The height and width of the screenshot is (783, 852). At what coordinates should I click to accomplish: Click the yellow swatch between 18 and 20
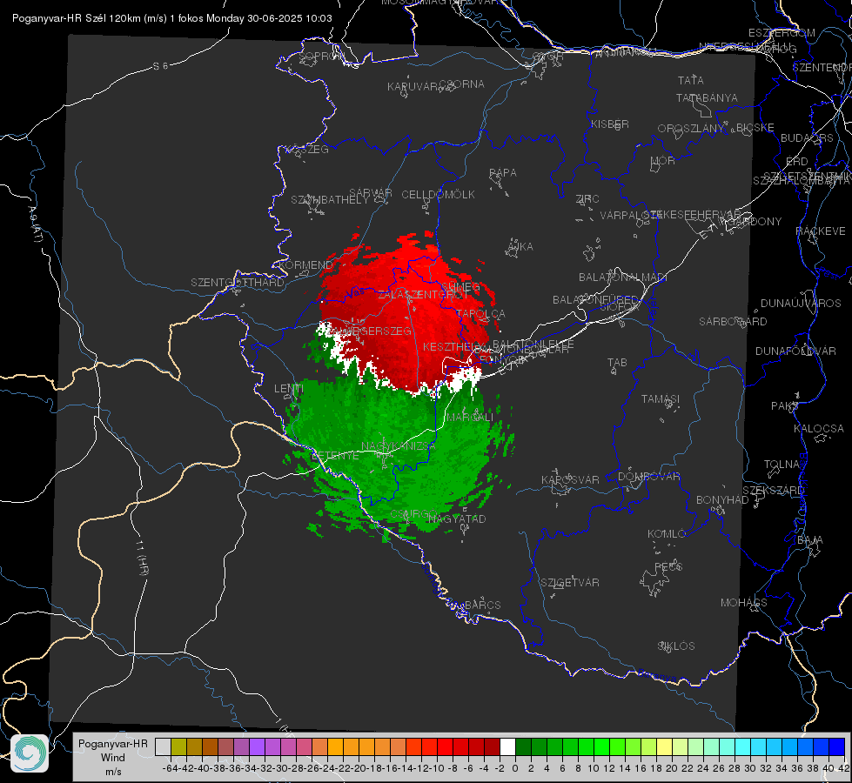coord(665,746)
